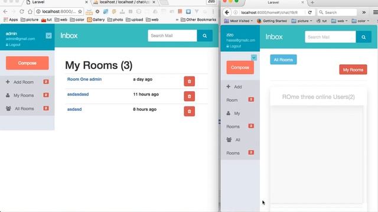Reload the page in left Chrome browser

(x=22, y=12)
